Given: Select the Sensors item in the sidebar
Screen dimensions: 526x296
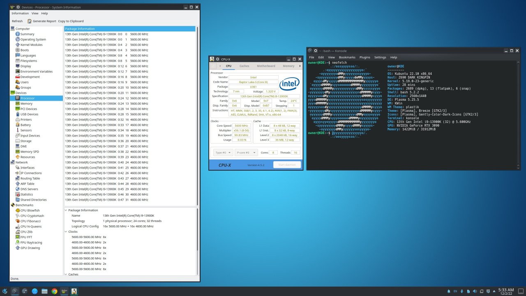Looking at the screenshot, I should [x=26, y=130].
